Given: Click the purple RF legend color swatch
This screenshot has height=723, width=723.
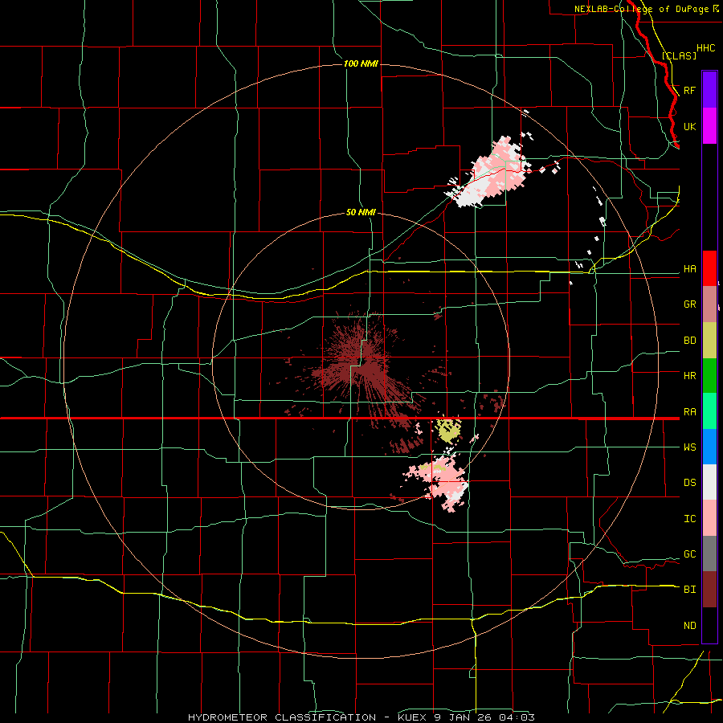Looking at the screenshot, I should click(709, 90).
